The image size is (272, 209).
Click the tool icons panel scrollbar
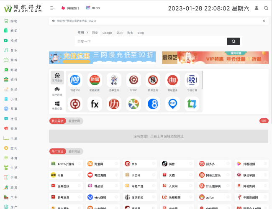202,80
